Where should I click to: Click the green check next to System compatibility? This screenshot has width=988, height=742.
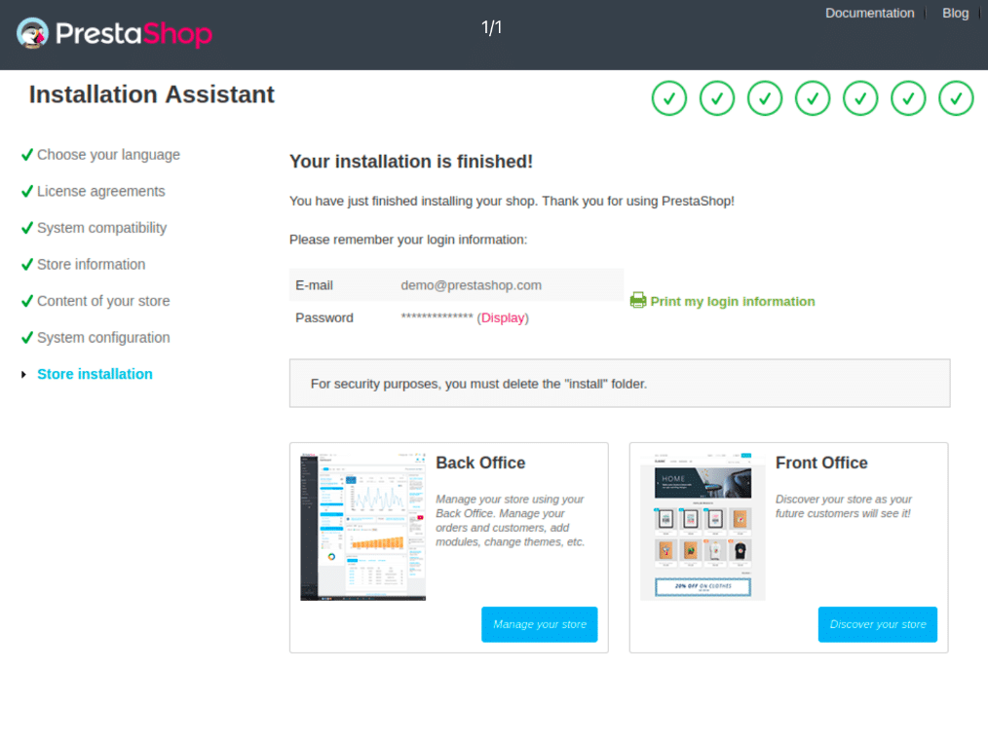[27, 228]
